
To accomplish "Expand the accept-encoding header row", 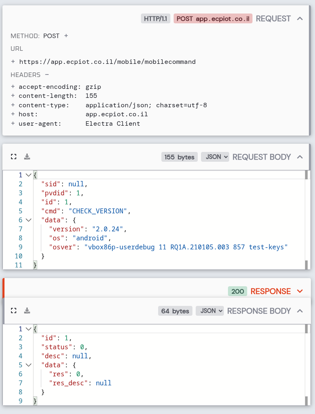I will pyautogui.click(x=13, y=86).
